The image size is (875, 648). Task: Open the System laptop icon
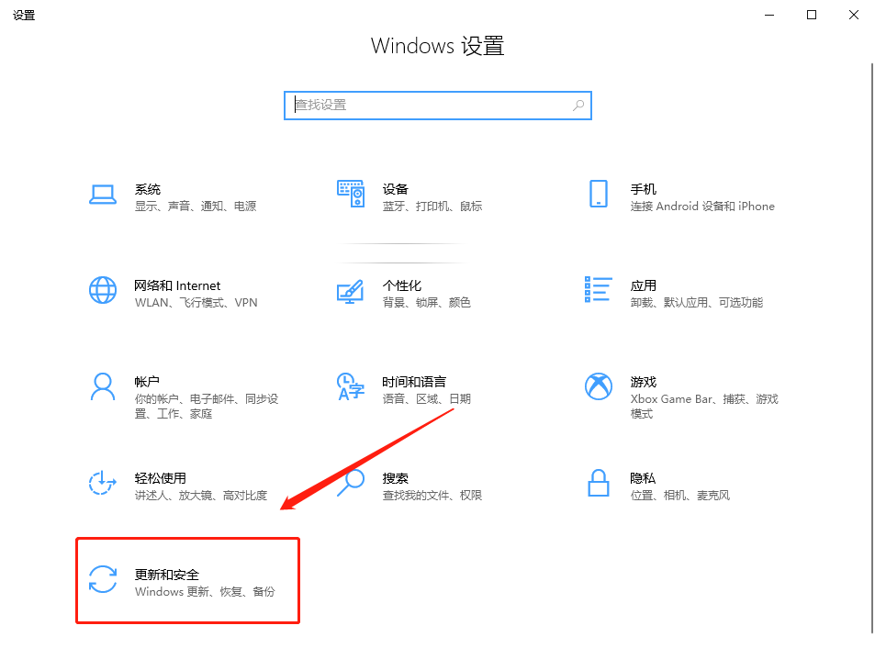point(103,195)
